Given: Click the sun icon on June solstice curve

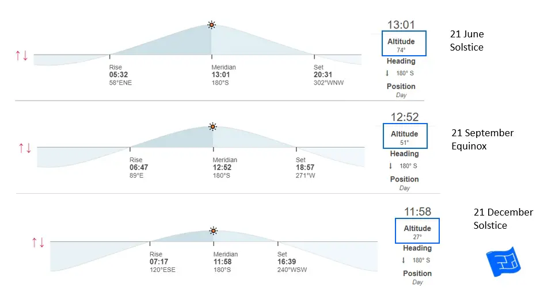Looking at the screenshot, I should point(212,25).
